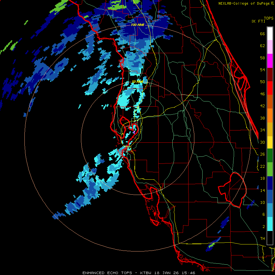This screenshot has width=275, height=275.
Task: Select the K FT units label
Action: tap(258, 21)
